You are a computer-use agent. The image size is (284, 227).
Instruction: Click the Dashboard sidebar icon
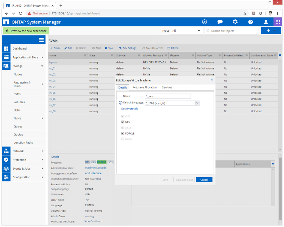click(6, 48)
